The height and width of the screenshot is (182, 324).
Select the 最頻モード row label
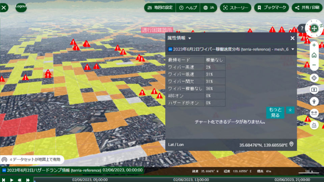pyautogui.click(x=179, y=60)
